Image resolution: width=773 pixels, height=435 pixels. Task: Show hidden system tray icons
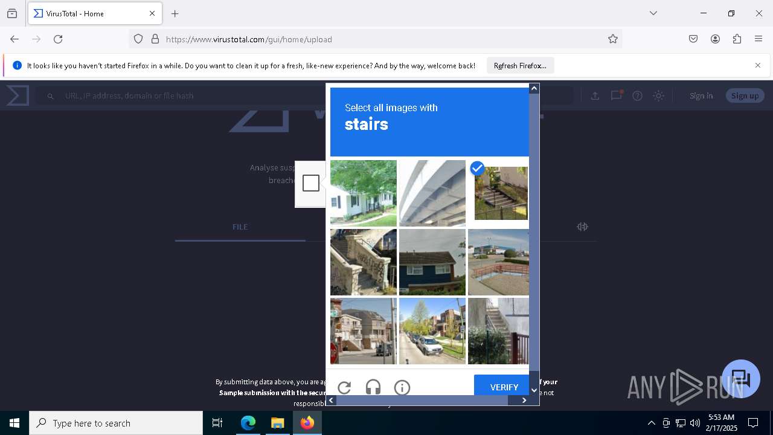tap(651, 423)
